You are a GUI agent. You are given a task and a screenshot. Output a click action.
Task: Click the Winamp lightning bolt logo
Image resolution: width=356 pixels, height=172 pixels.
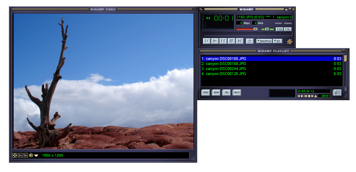(289, 41)
